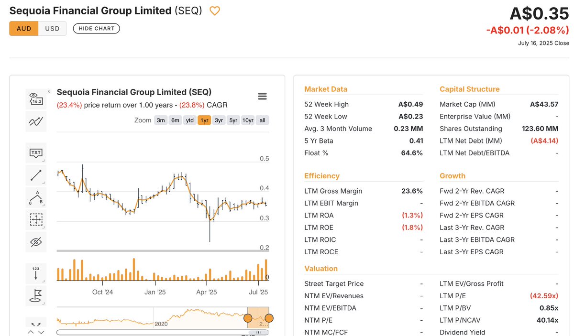Screen dimensions: 574x336
Task: Select the line segment drawing tool
Action: pyautogui.click(x=36, y=175)
